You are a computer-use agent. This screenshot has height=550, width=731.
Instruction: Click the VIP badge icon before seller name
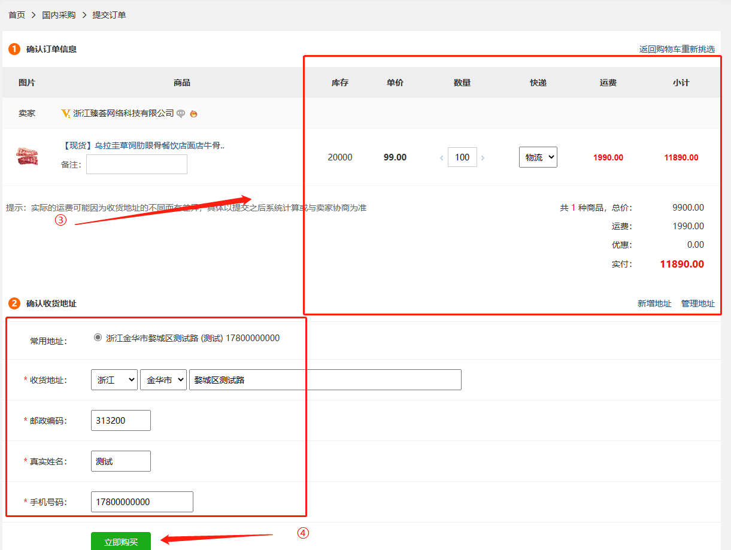pos(66,113)
